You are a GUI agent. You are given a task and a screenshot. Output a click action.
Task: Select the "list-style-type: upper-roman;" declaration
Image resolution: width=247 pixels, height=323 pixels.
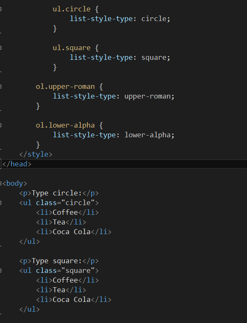coord(114,96)
